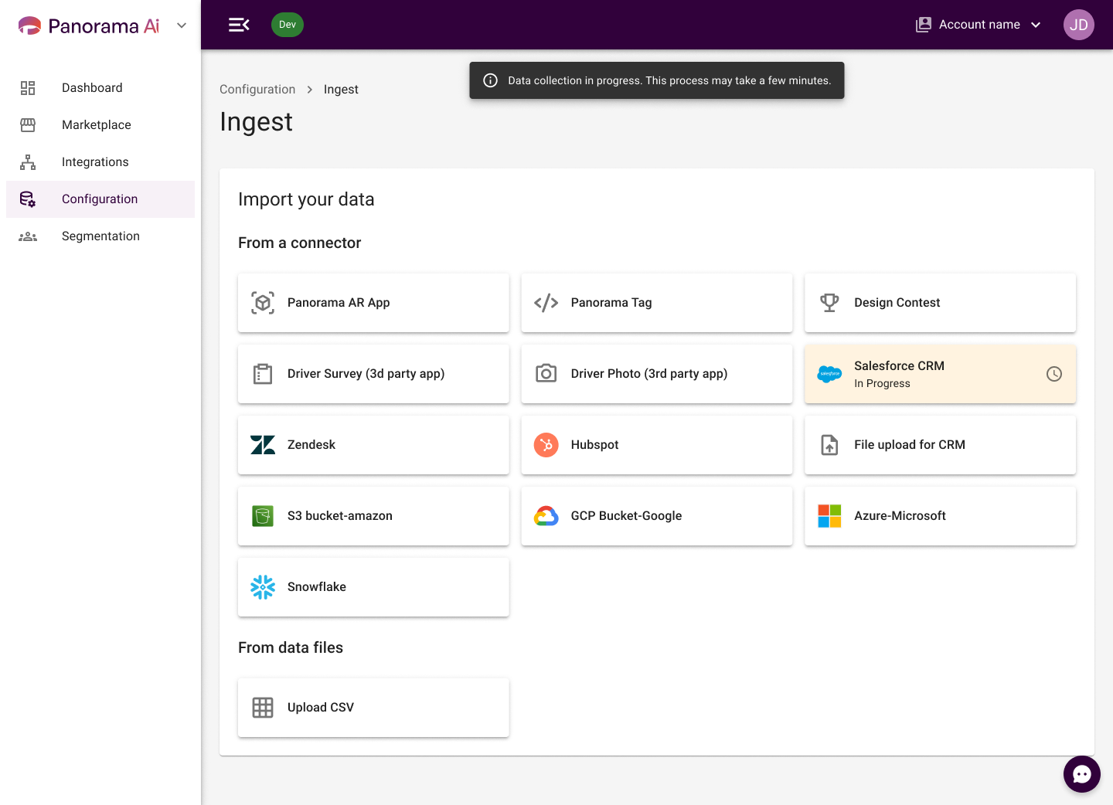The height and width of the screenshot is (805, 1113).
Task: Click the Integrations hierarchy icon
Action: [28, 162]
